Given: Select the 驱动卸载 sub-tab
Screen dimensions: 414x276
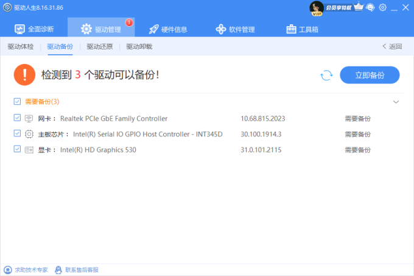Looking at the screenshot, I should click(139, 46).
